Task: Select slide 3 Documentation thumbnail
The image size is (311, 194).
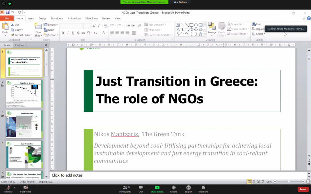Action: (x=24, y=124)
